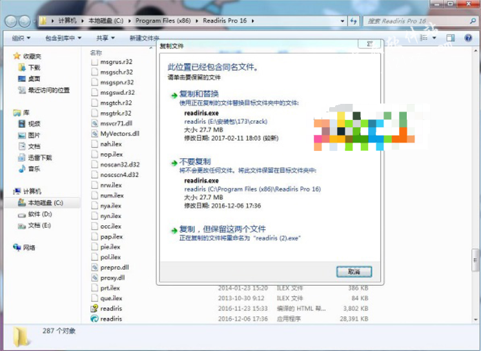
Task: Choose 不要复制 option in dialog
Action: [195, 161]
